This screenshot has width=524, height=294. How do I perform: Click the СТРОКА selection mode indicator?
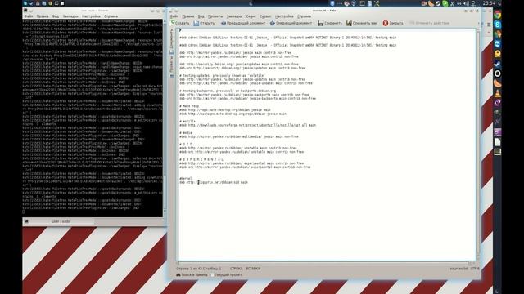(237, 269)
